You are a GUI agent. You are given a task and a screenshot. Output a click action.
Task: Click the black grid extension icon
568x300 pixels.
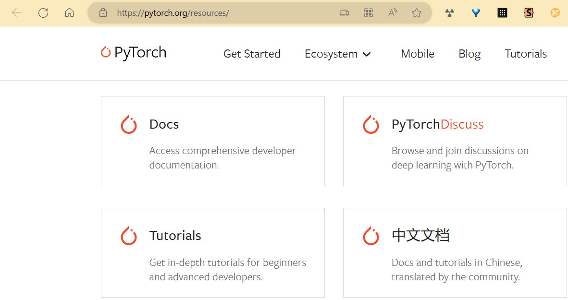point(502,13)
